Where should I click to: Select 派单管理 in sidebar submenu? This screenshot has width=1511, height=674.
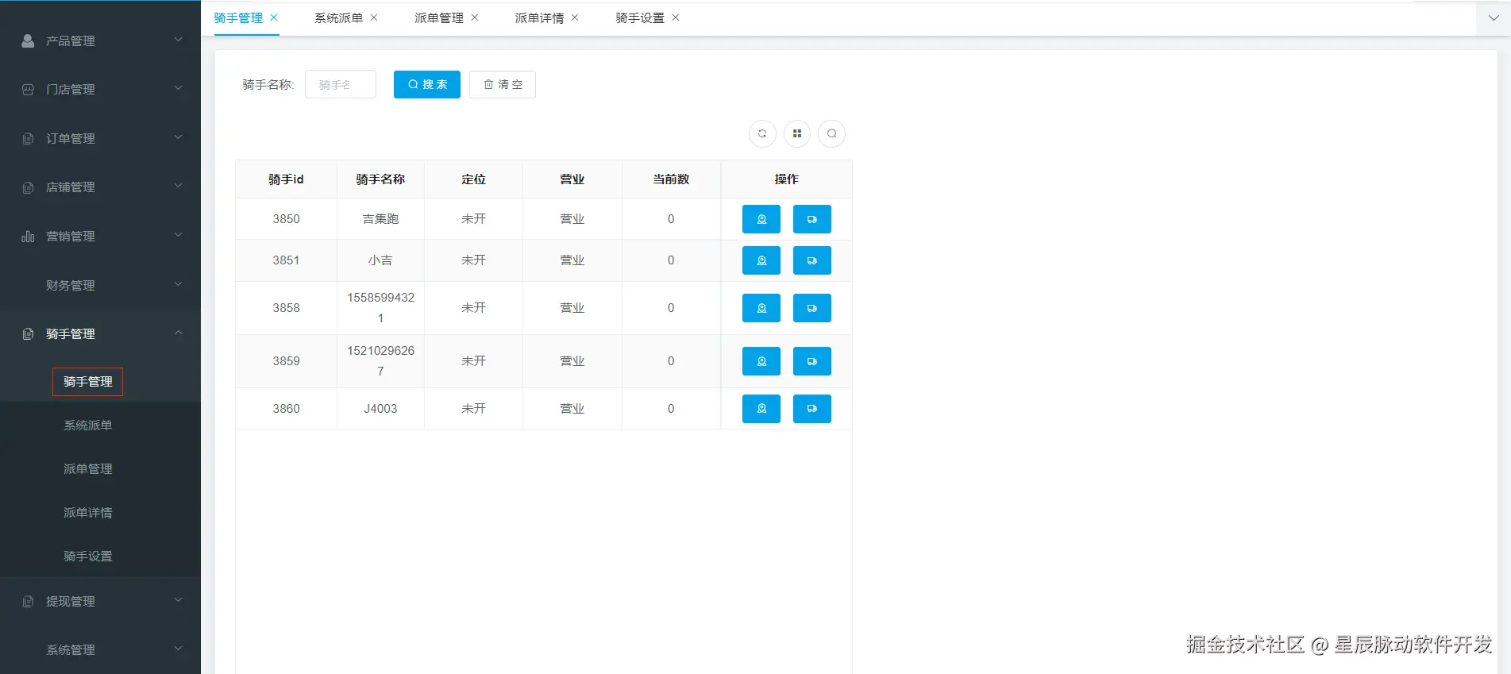click(x=88, y=469)
